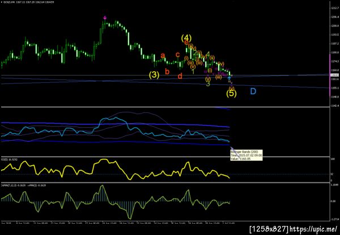Select the yellow (5) wave label
Viewport: 340px width, 235px height.
coord(232,94)
